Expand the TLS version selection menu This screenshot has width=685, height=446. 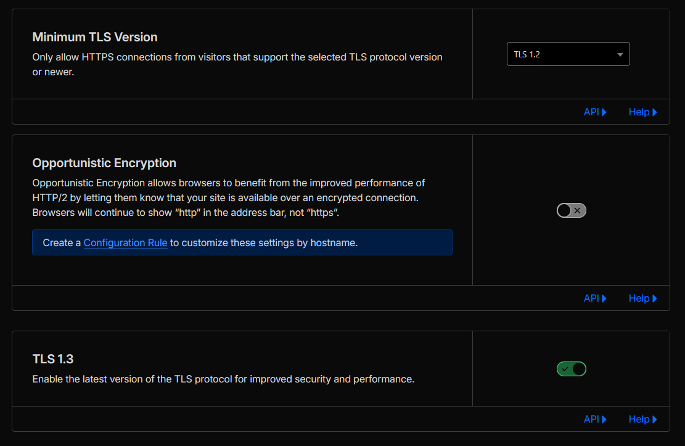coord(567,54)
